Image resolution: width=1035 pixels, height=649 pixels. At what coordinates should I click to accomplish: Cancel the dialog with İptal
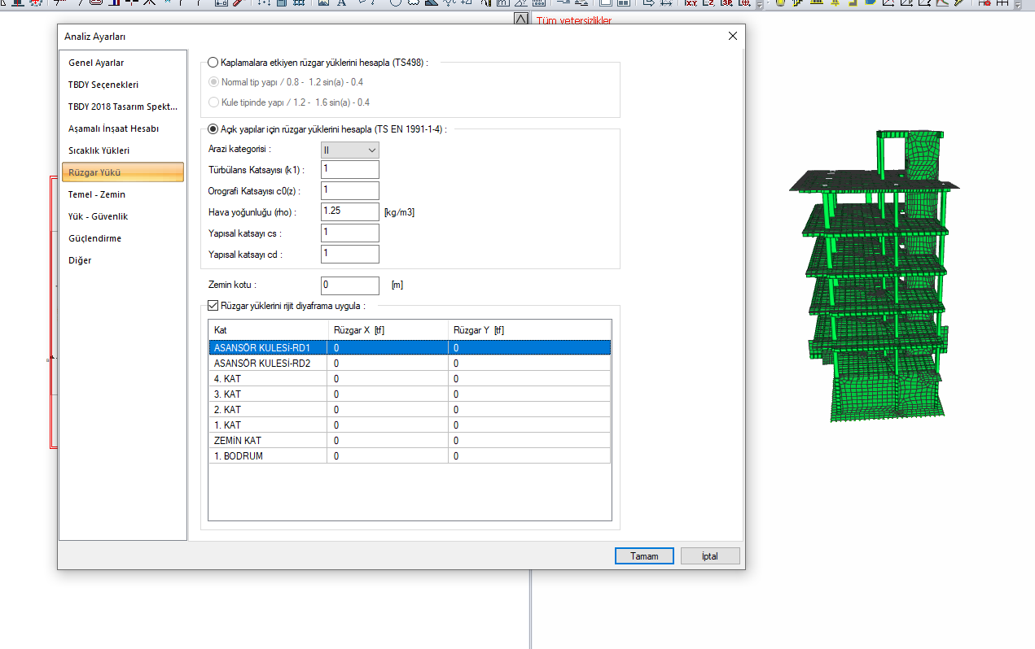(x=711, y=556)
